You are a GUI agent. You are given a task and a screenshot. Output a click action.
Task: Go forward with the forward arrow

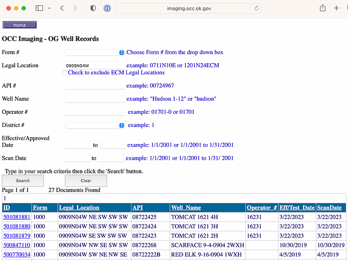75,8
